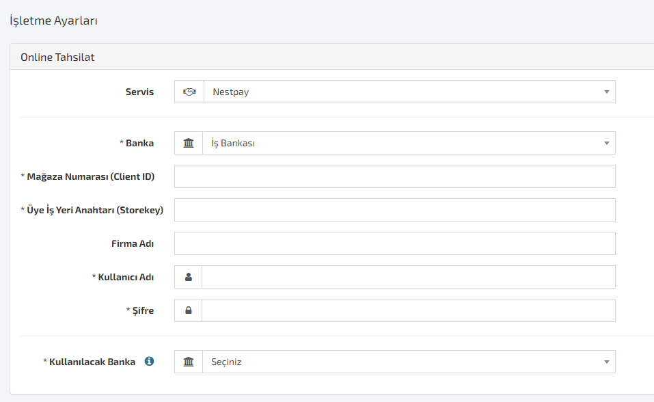Focus the Mağaza Numarası (Client ID) field
Image resolution: width=654 pixels, height=402 pixels.
coord(394,176)
